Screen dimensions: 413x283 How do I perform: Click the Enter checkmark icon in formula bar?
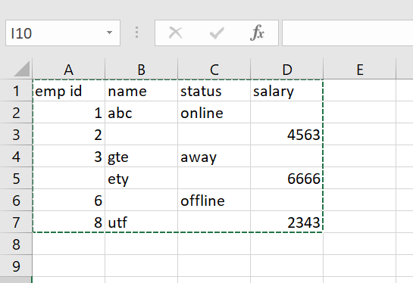[x=217, y=33]
